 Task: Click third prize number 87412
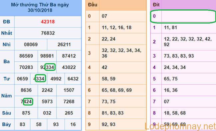[x=69, y=56]
